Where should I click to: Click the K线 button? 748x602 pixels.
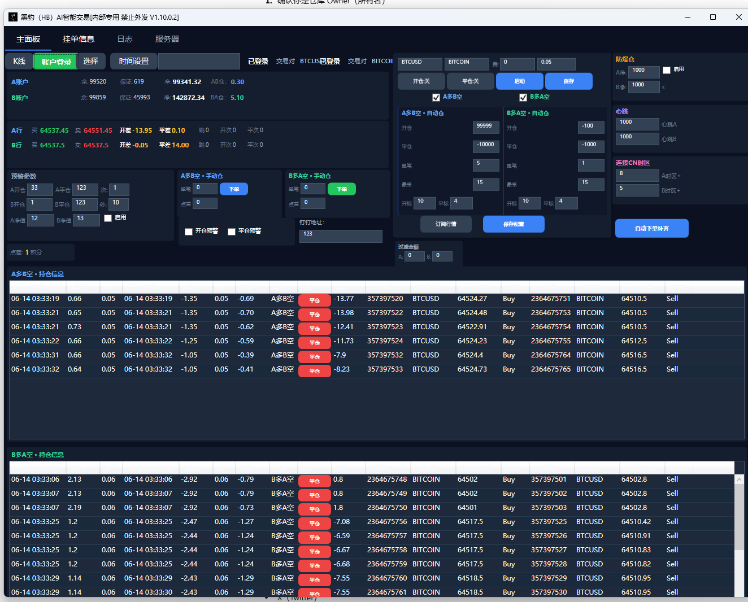coord(19,61)
